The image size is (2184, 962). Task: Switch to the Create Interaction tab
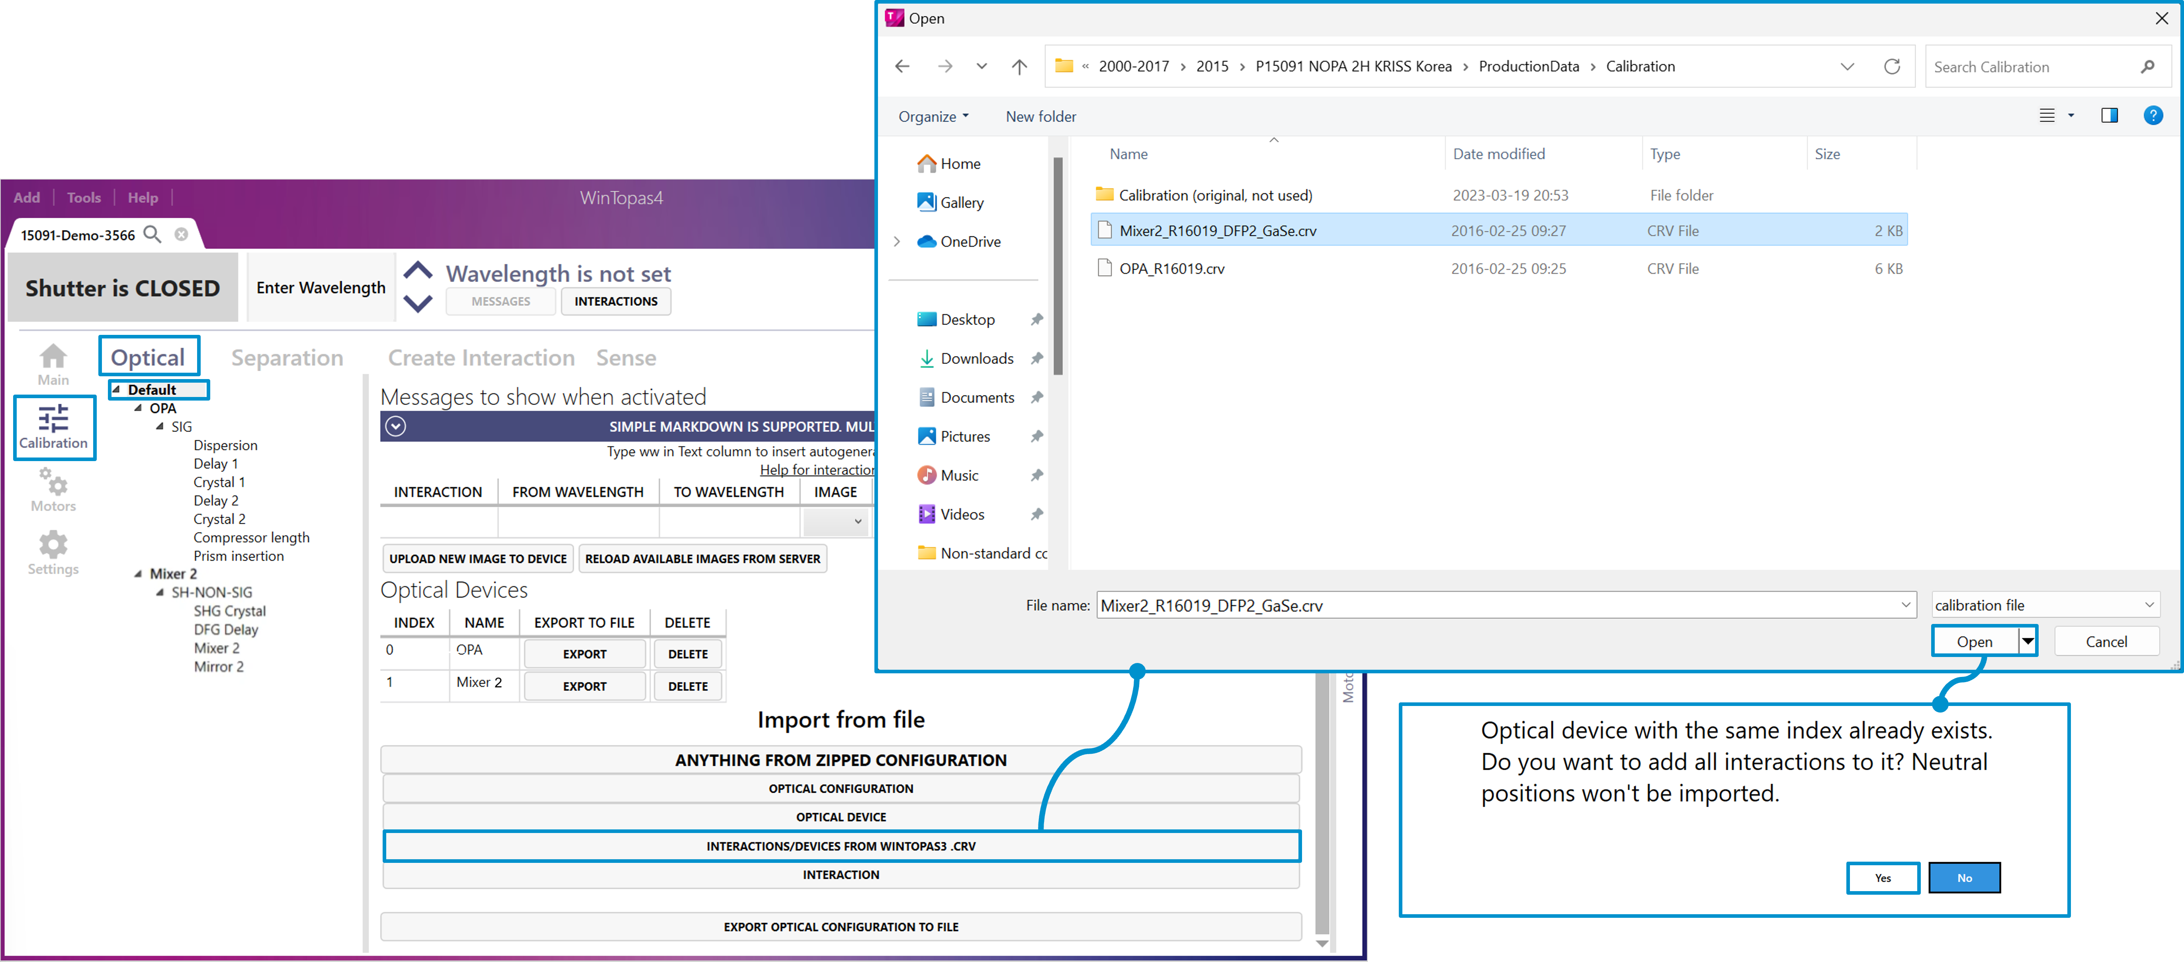[481, 357]
